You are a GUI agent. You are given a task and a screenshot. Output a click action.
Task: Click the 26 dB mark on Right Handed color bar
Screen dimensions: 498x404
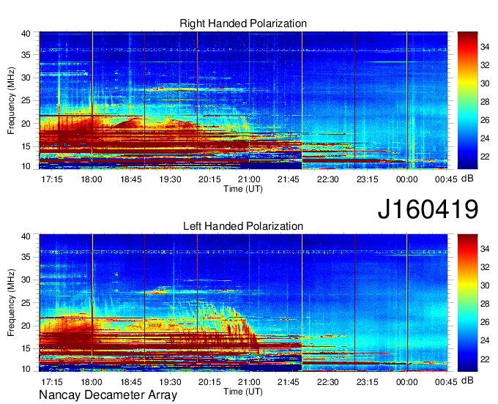coord(485,120)
